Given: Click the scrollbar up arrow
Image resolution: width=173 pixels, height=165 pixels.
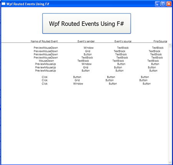Looking at the screenshot, I should tap(170, 45).
